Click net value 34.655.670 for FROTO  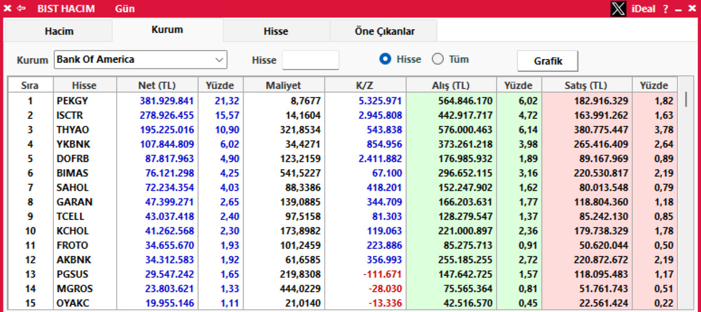pyautogui.click(x=169, y=246)
